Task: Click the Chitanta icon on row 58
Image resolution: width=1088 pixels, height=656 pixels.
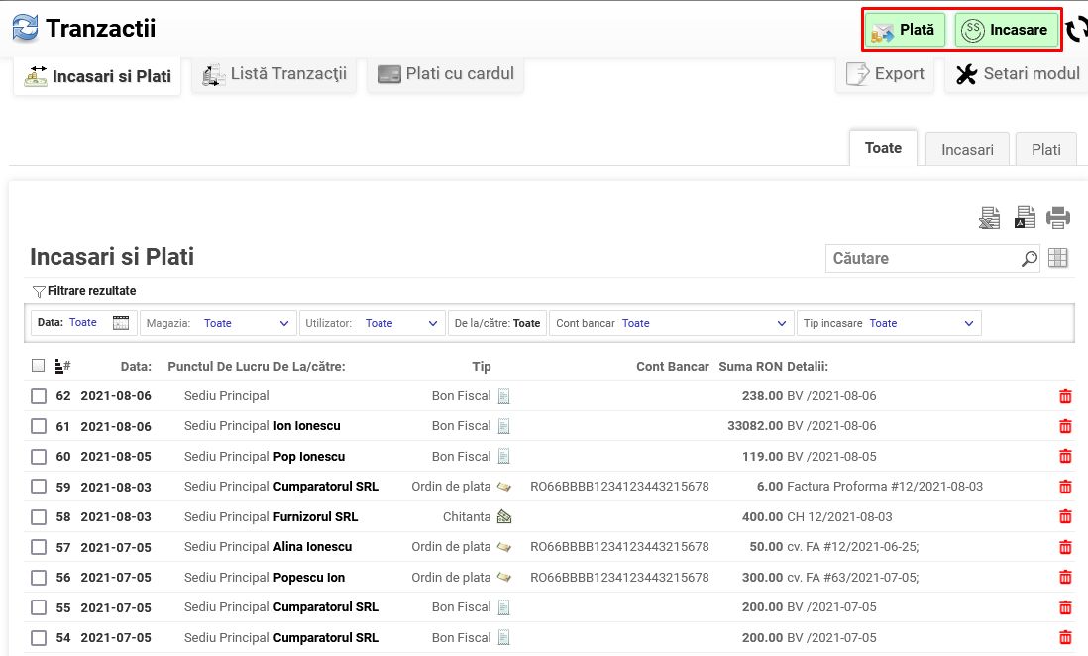Action: pyautogui.click(x=504, y=517)
